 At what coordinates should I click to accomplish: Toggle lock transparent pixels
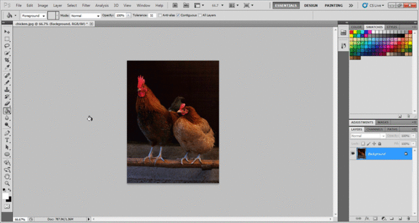coord(363,144)
